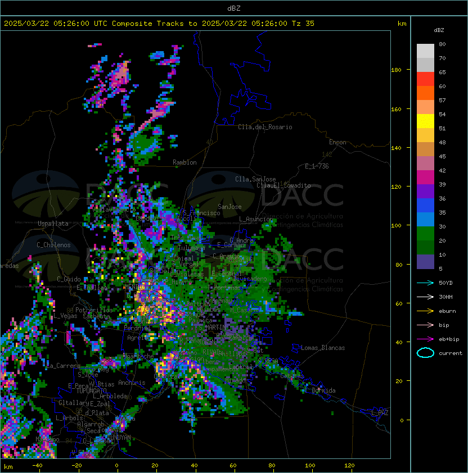Screen dimensions: 468x473
Task: Click the S_Francisco map label
Action: 201,213
